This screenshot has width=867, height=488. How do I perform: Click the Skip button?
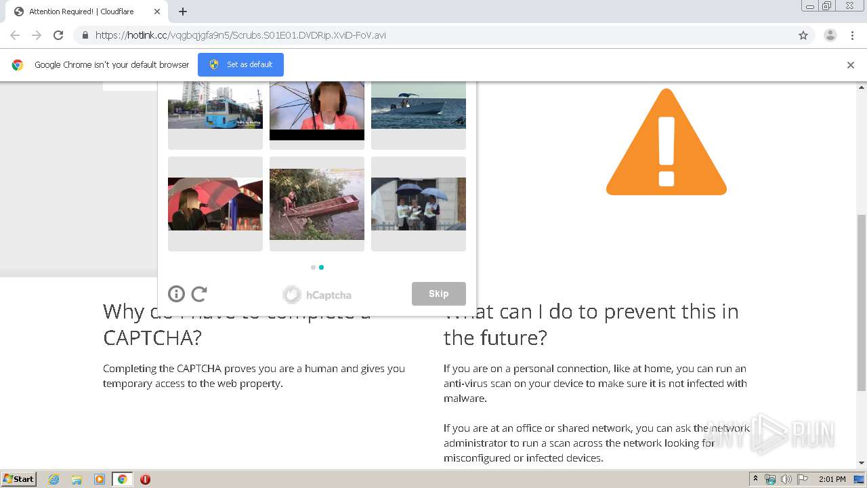point(439,293)
